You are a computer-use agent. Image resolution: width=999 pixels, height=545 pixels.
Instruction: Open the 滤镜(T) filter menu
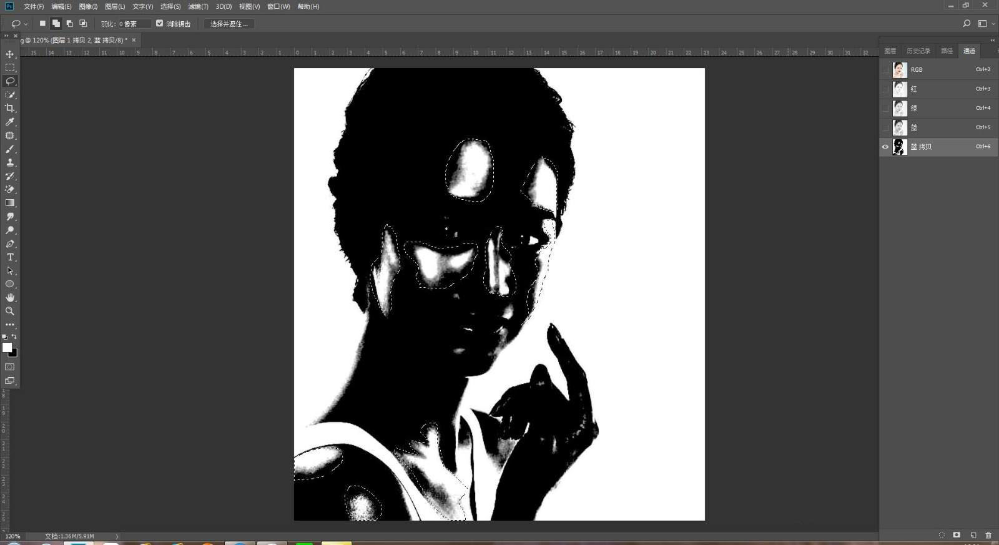[198, 6]
